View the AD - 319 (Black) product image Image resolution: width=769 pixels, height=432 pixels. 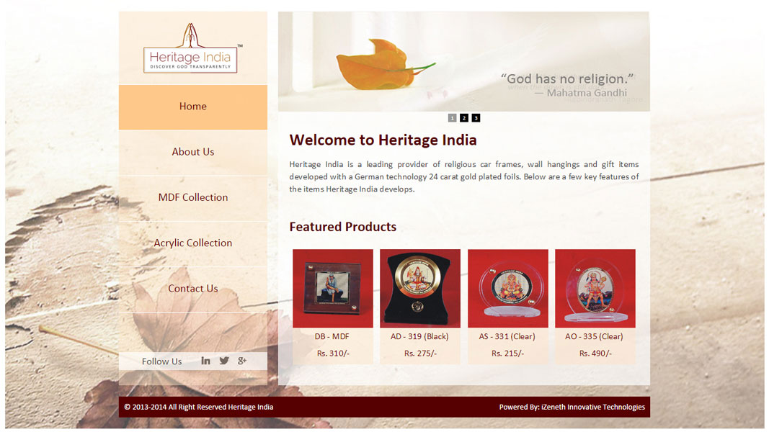coord(420,289)
